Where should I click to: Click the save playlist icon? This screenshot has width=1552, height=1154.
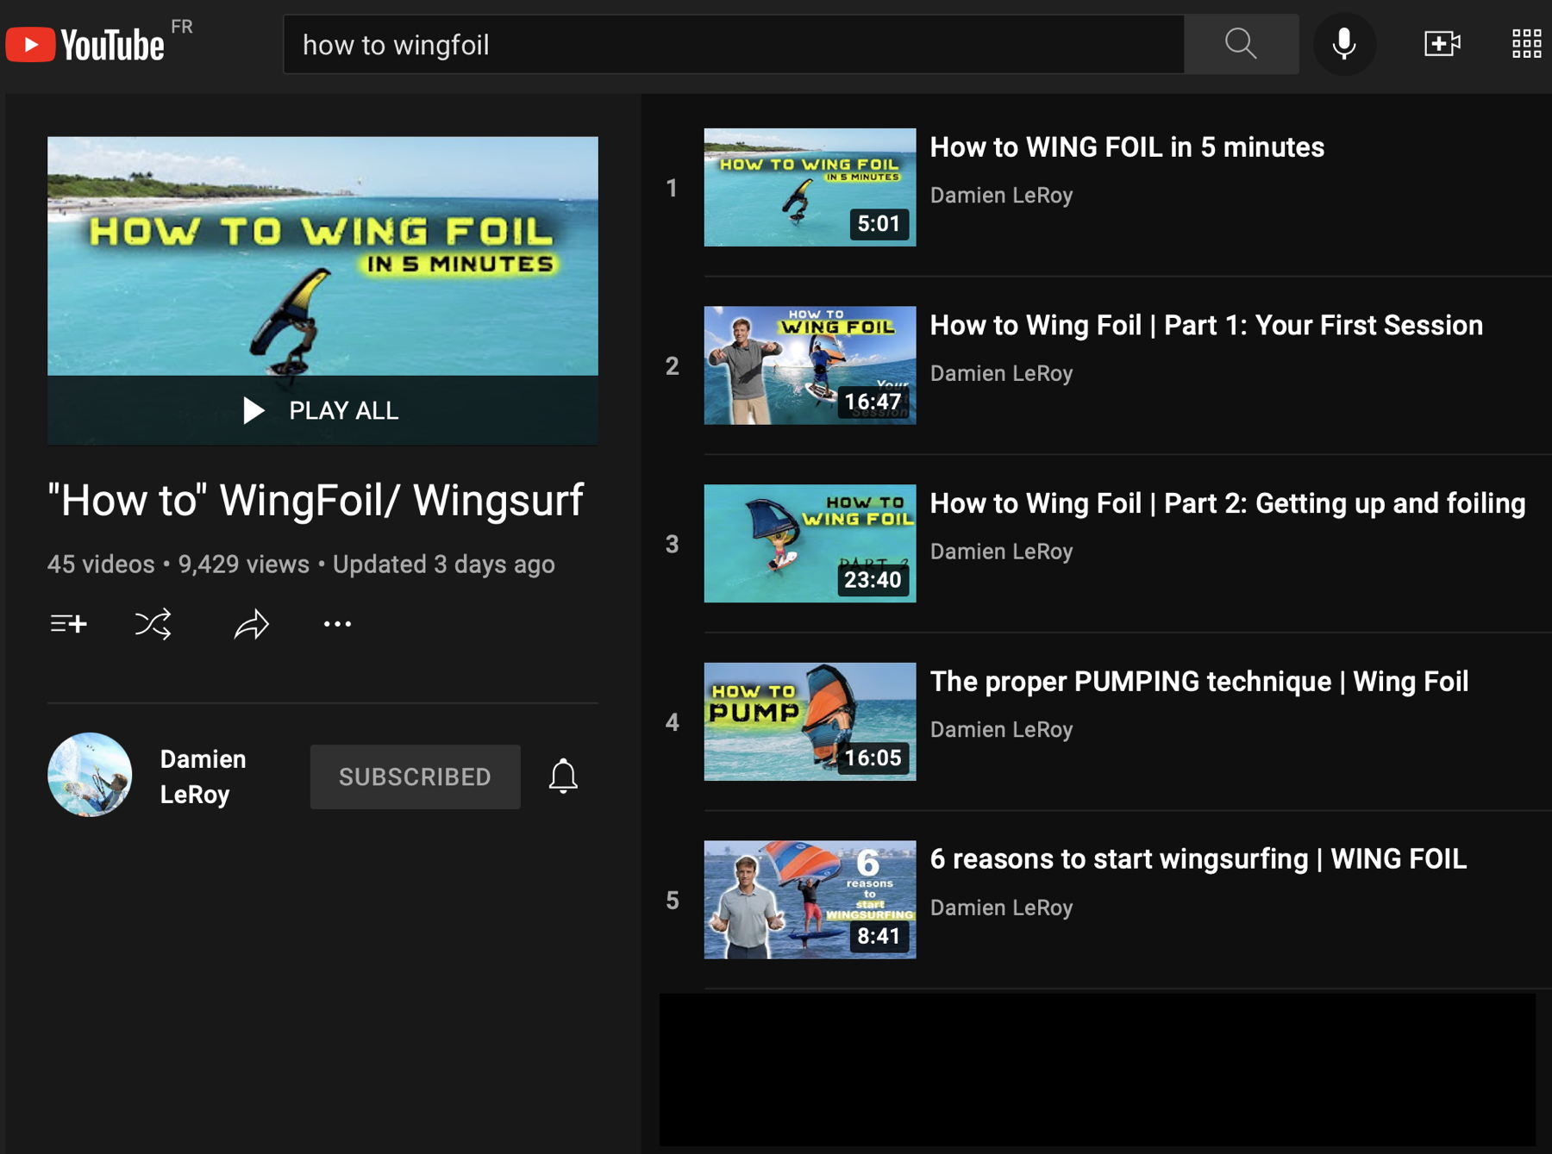(x=69, y=623)
